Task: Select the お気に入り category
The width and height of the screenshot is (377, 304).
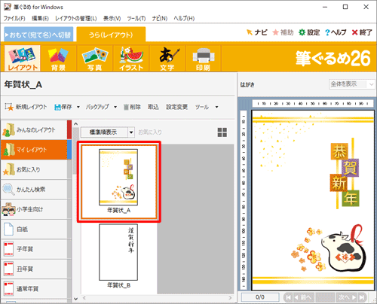Action: coord(34,169)
